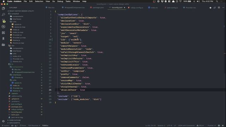This screenshot has height=127, width=226.
Task: Switch to the WrappedComponent.tsx tab
Action: pyautogui.click(x=73, y=8)
